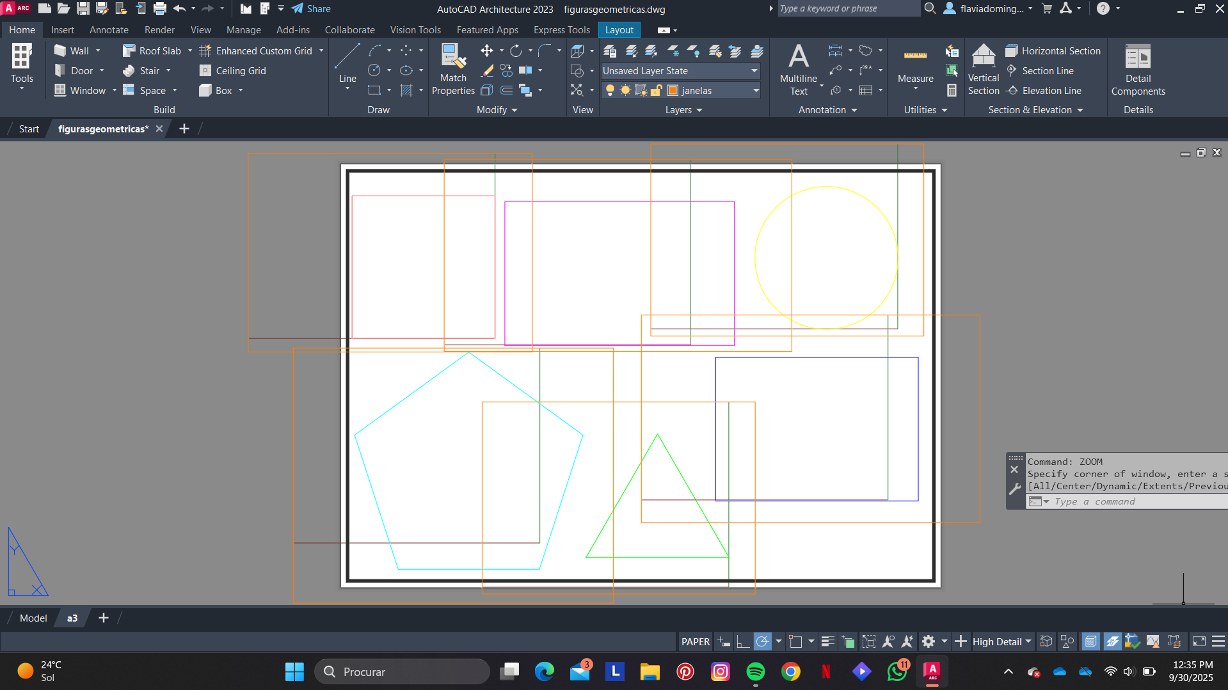Toggle ortho mode in status bar
Image resolution: width=1228 pixels, height=690 pixels.
743,641
